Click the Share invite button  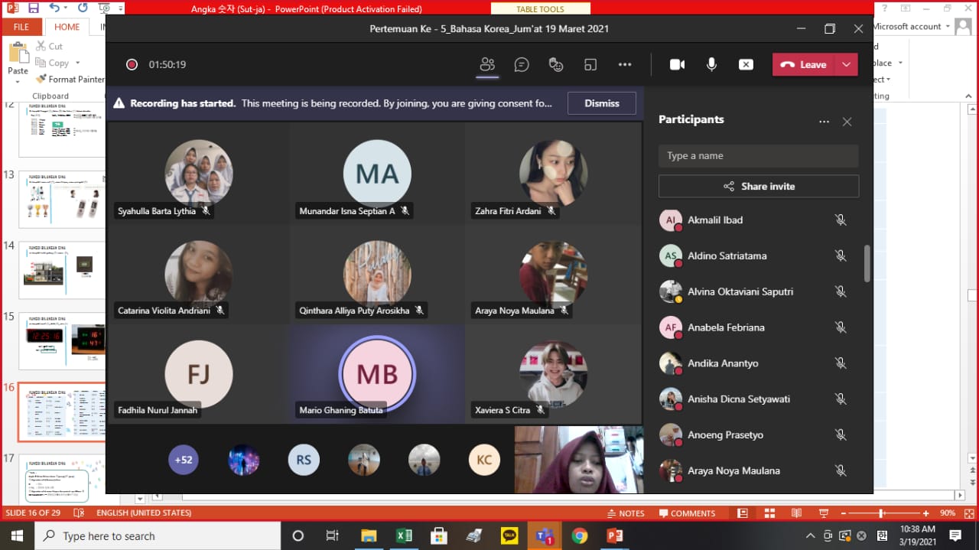(x=758, y=186)
